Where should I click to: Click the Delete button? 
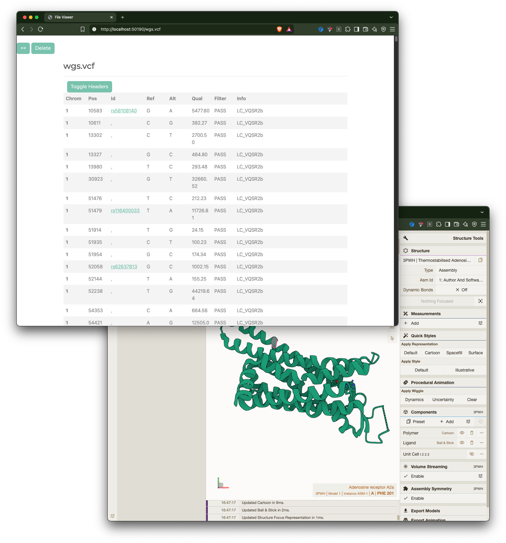(43, 48)
